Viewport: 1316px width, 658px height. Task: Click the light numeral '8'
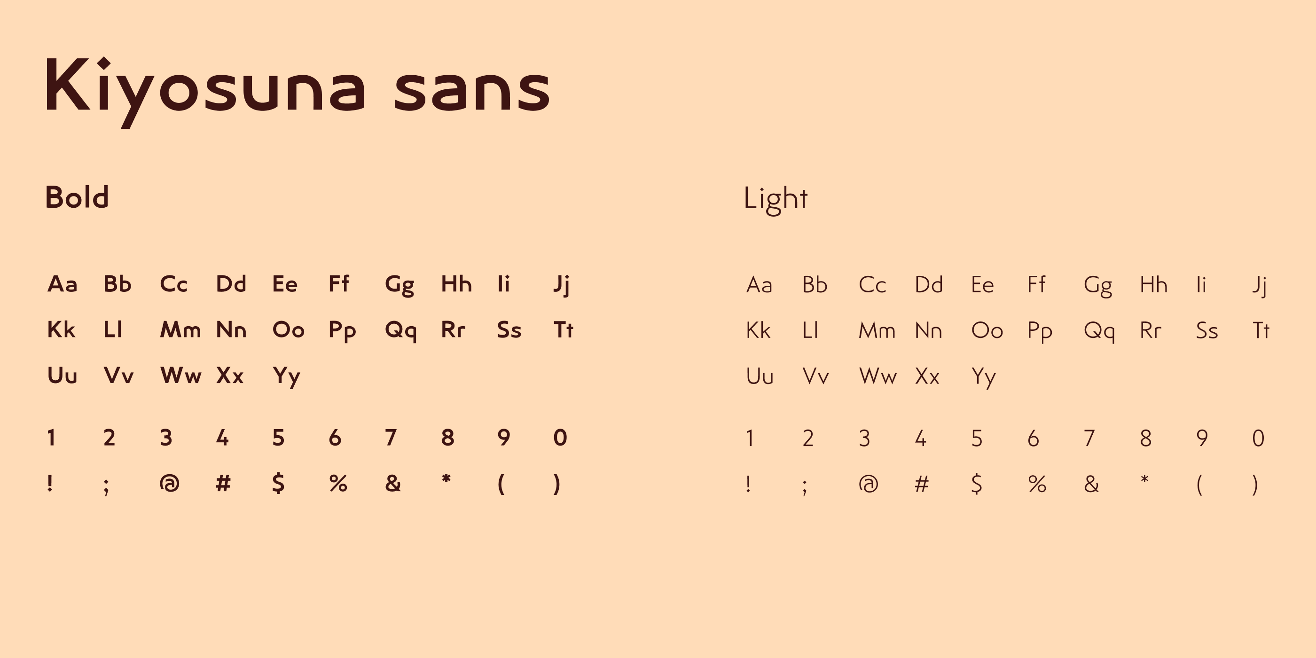pos(1146,439)
